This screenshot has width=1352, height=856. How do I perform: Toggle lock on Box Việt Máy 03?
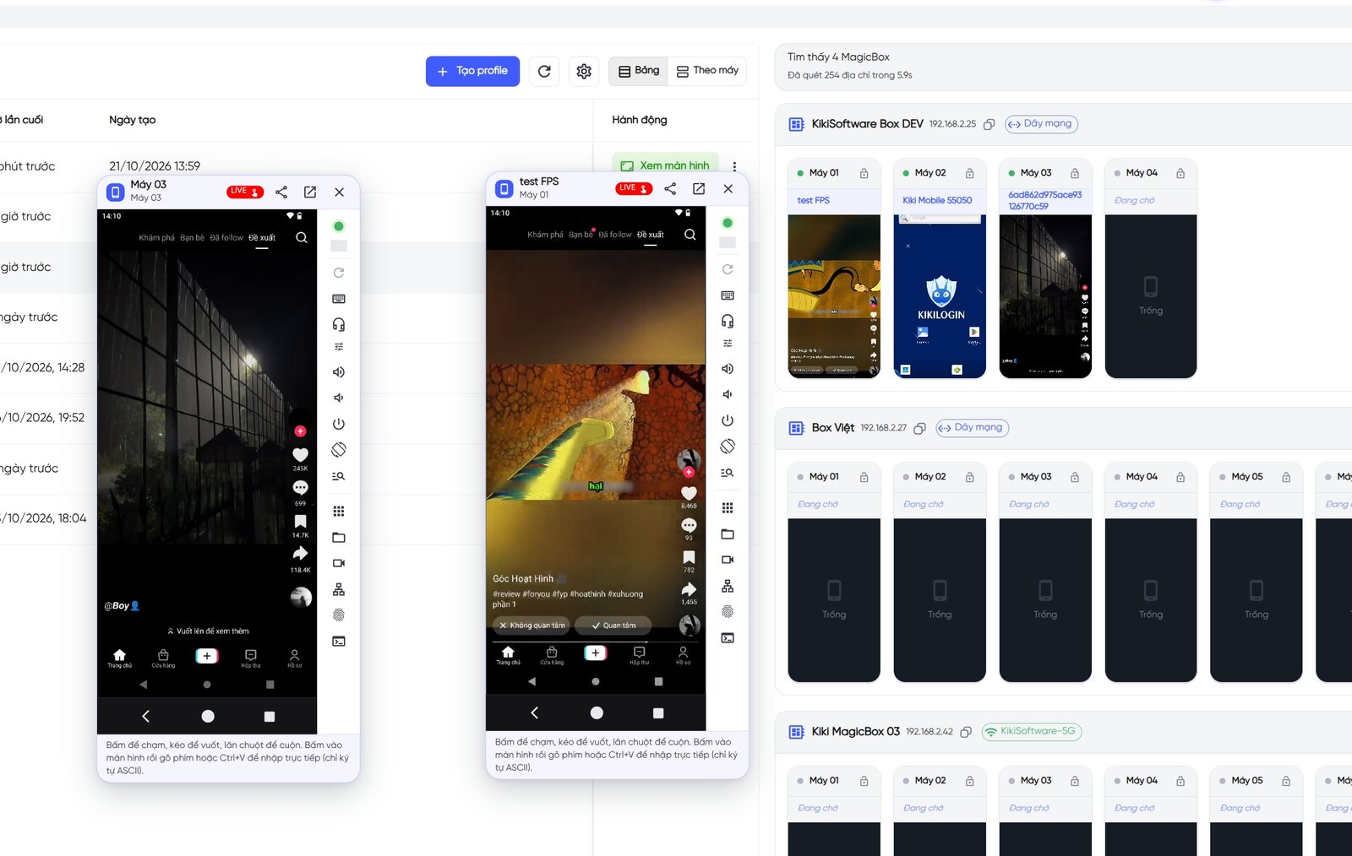tap(1075, 477)
